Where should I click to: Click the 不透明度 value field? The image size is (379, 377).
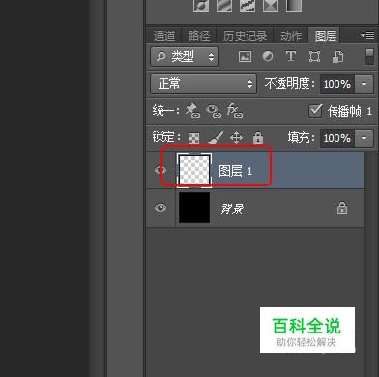tap(337, 84)
